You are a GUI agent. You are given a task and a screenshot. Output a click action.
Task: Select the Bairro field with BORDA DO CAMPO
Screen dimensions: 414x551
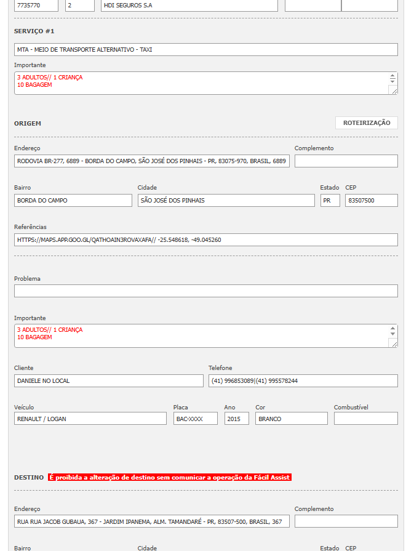tap(73, 201)
